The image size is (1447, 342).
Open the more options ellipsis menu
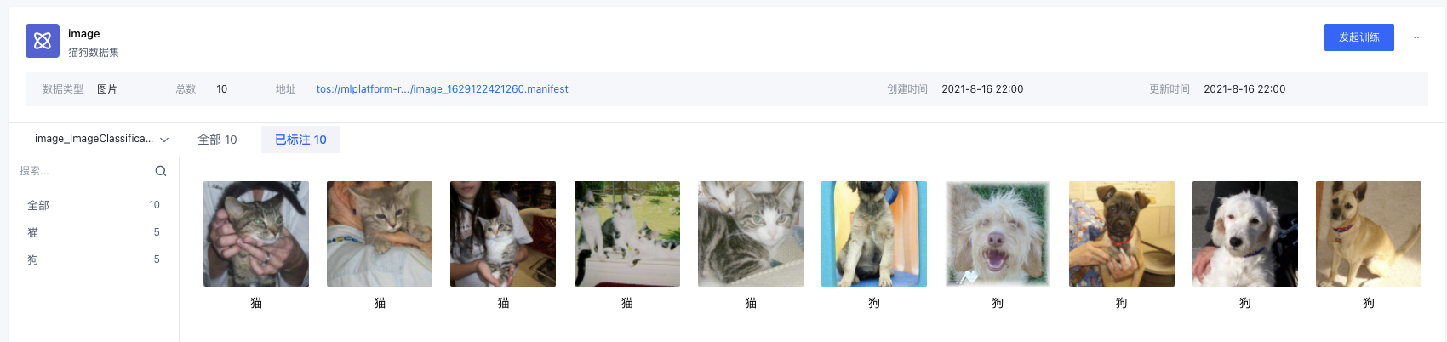click(1418, 37)
